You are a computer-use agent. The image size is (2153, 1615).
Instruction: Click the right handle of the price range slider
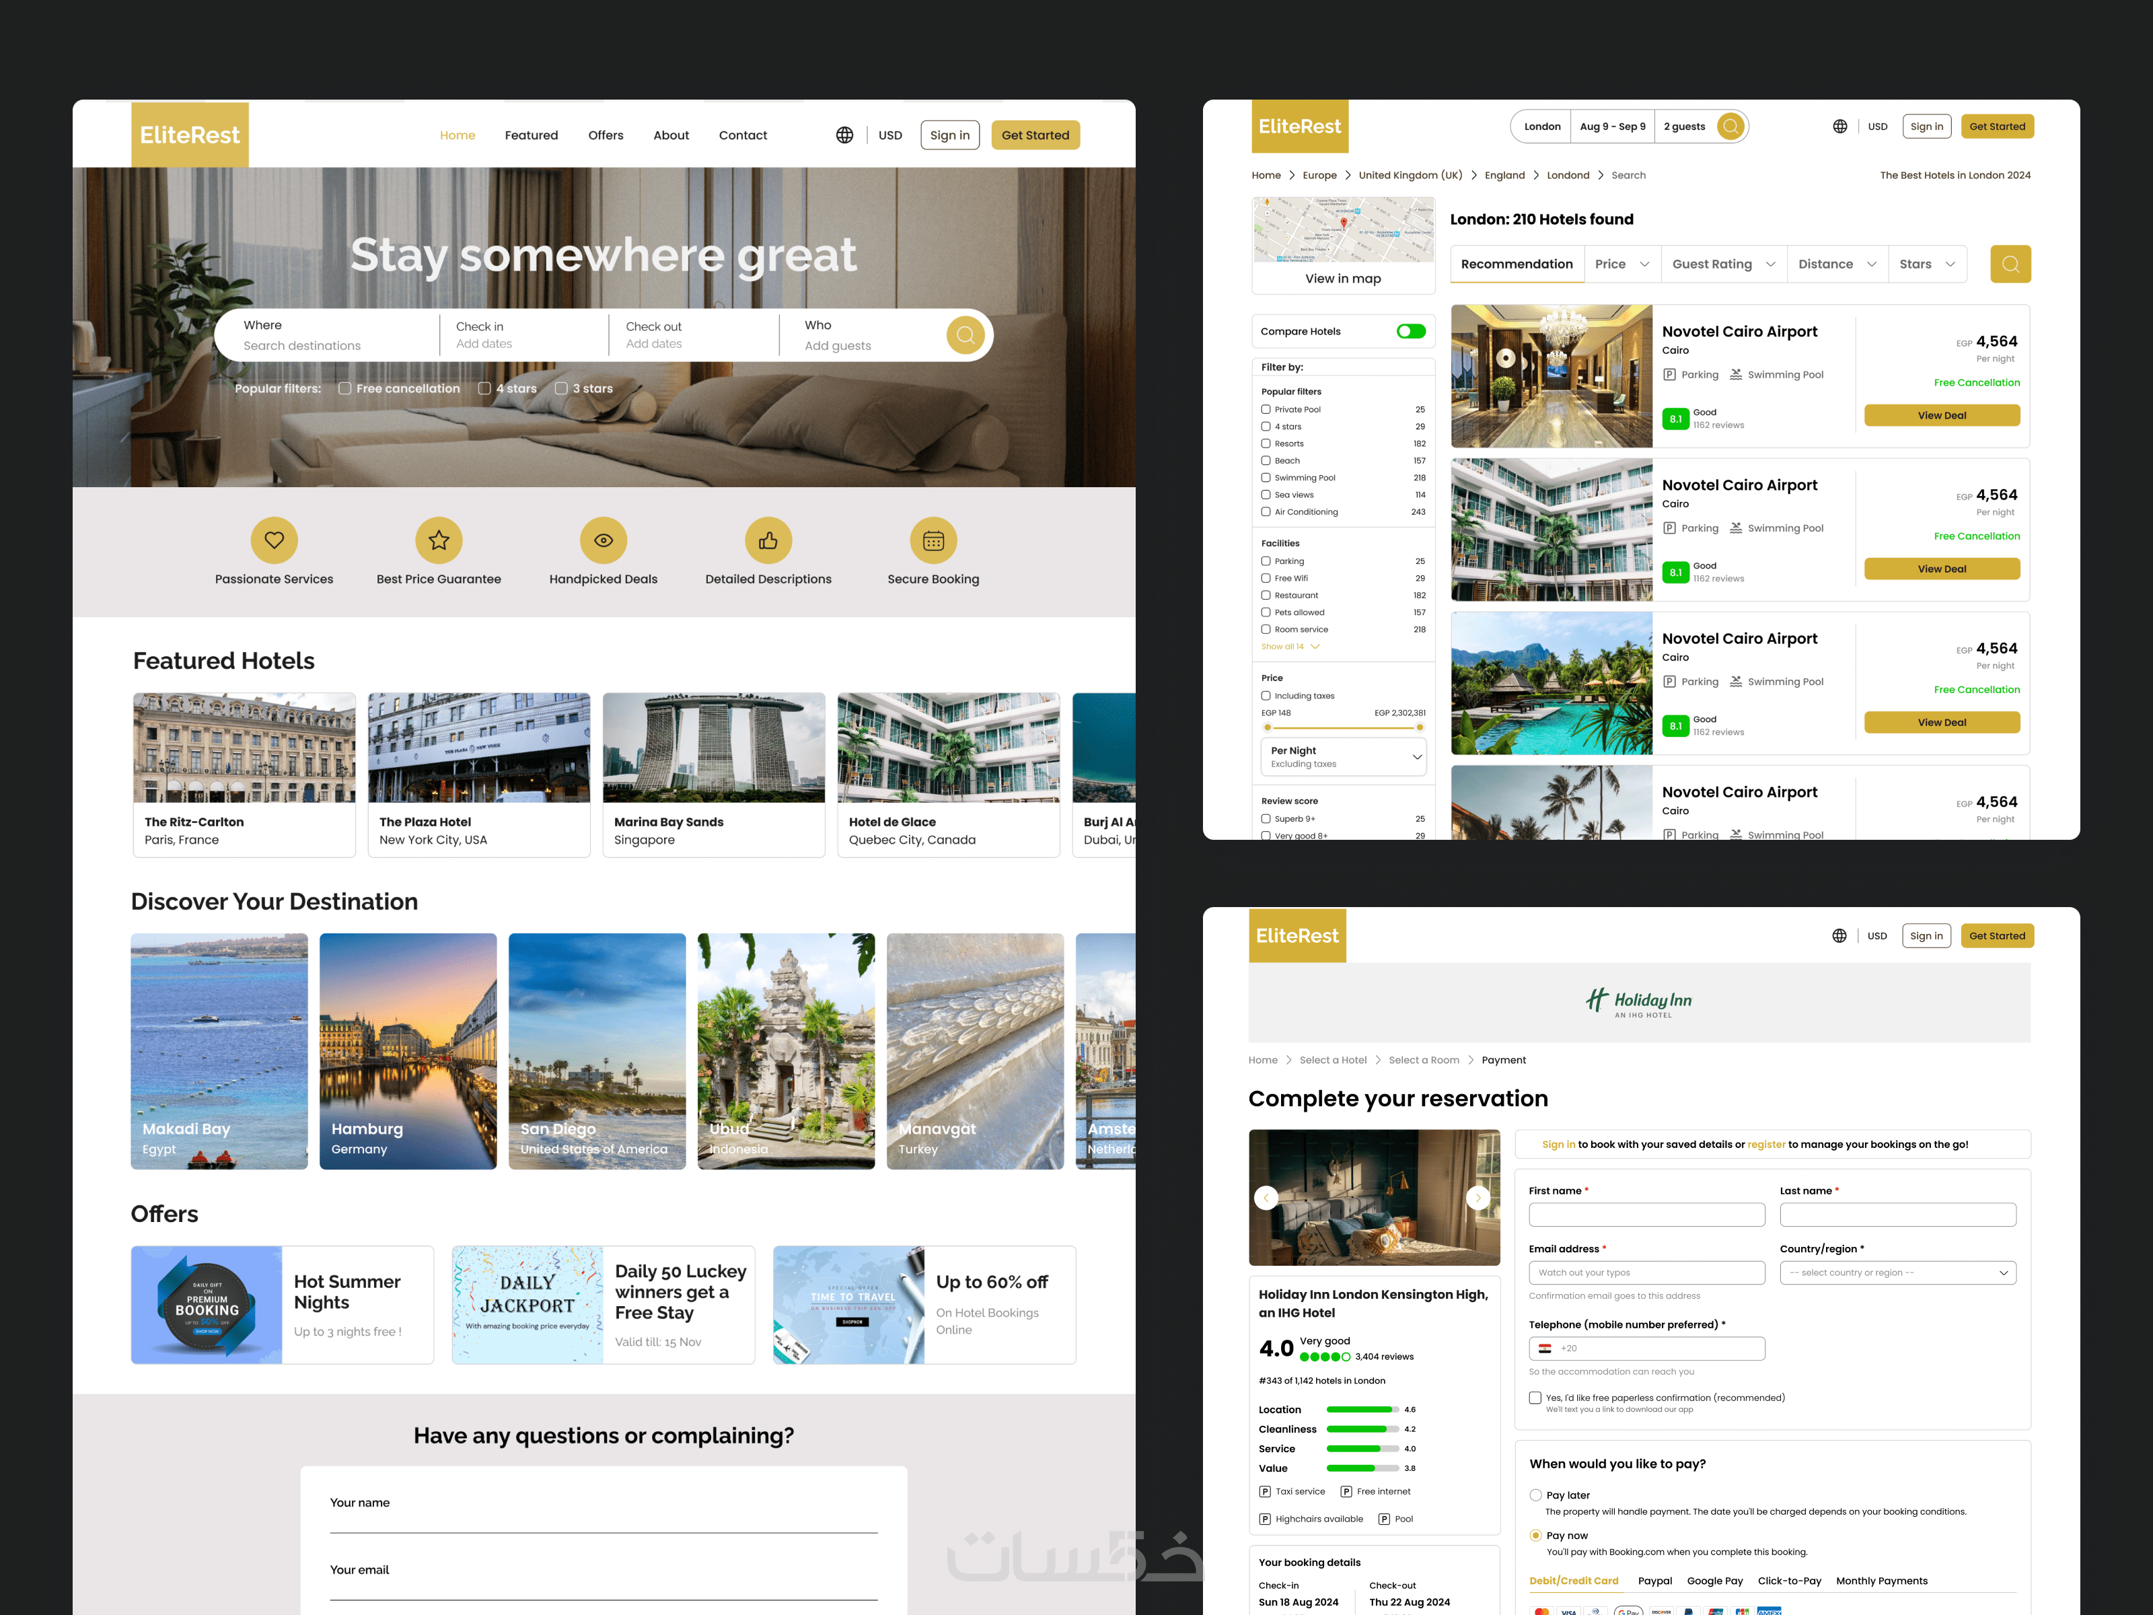tap(1419, 727)
